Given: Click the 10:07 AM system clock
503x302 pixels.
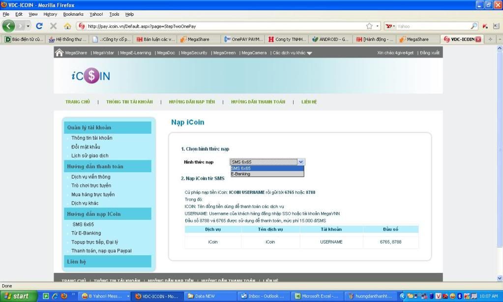Looking at the screenshot, I should (x=489, y=296).
